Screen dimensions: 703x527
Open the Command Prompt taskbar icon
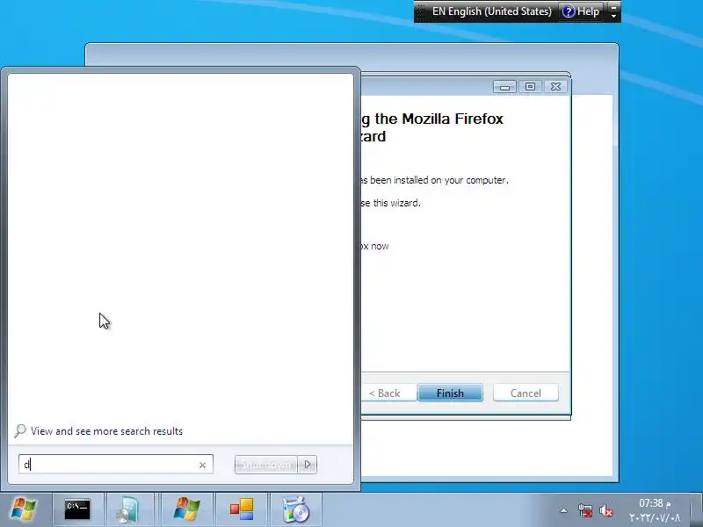pos(77,509)
